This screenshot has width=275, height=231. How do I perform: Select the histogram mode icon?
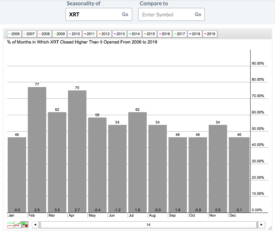[25, 224]
